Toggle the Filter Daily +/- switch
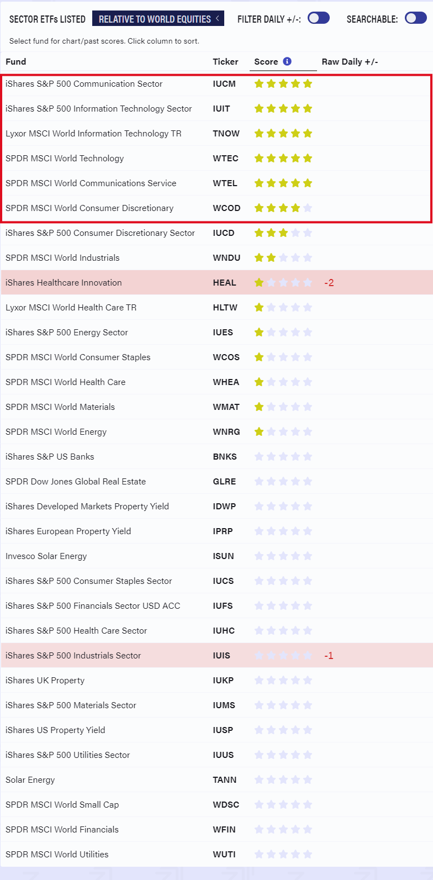The width and height of the screenshot is (433, 880). coord(319,18)
